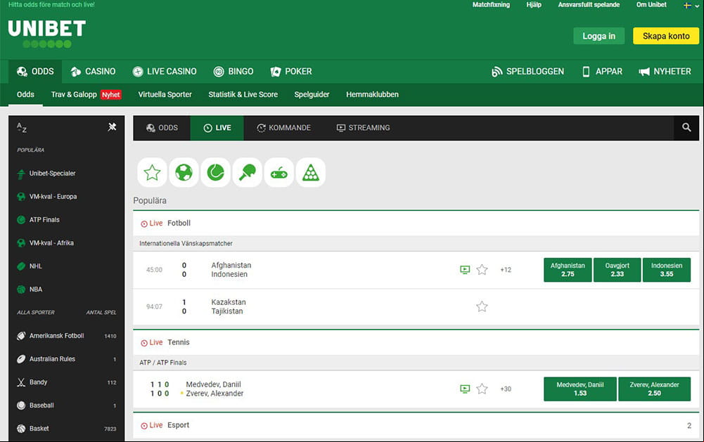704x442 pixels.
Task: Select the snooker triangle filter icon
Action: (311, 172)
